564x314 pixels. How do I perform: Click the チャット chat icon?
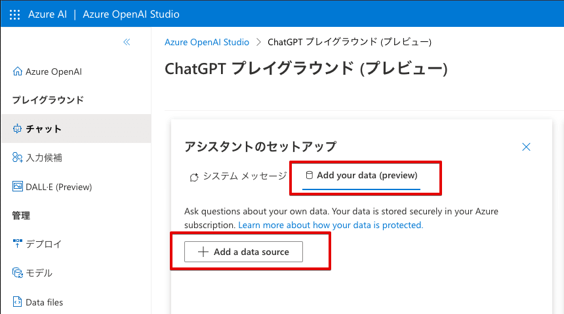click(18, 129)
